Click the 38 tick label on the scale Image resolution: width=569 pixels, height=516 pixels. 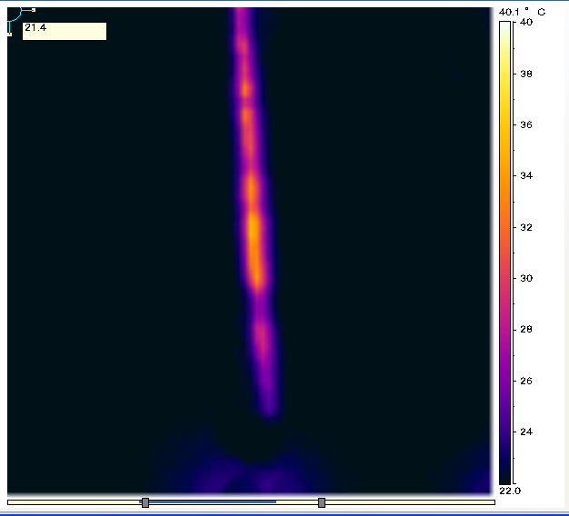[524, 74]
